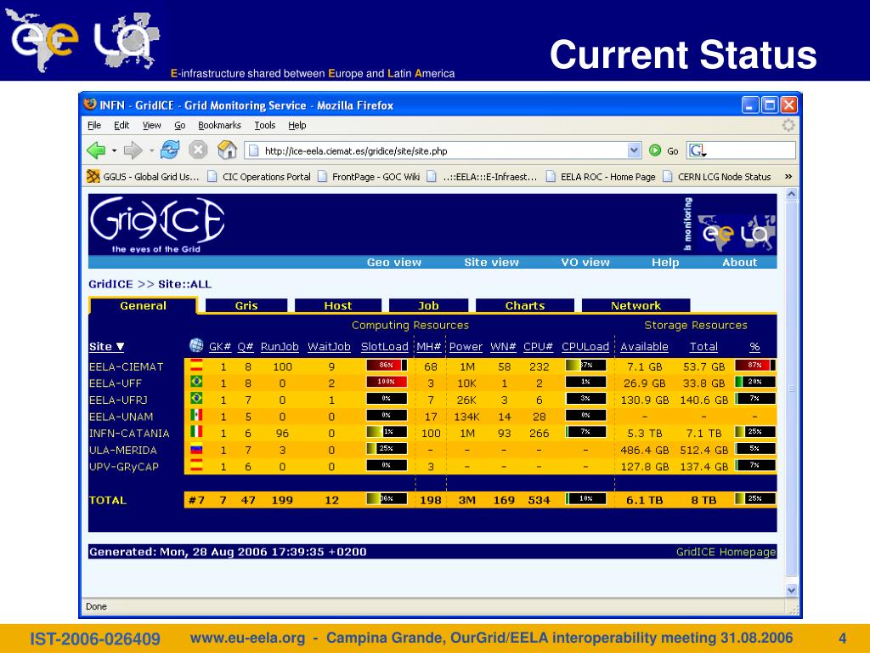Viewport: 870px width, 653px height.
Task: Click the EELA-CIEMAT 86% slot load bar
Action: coord(386,366)
